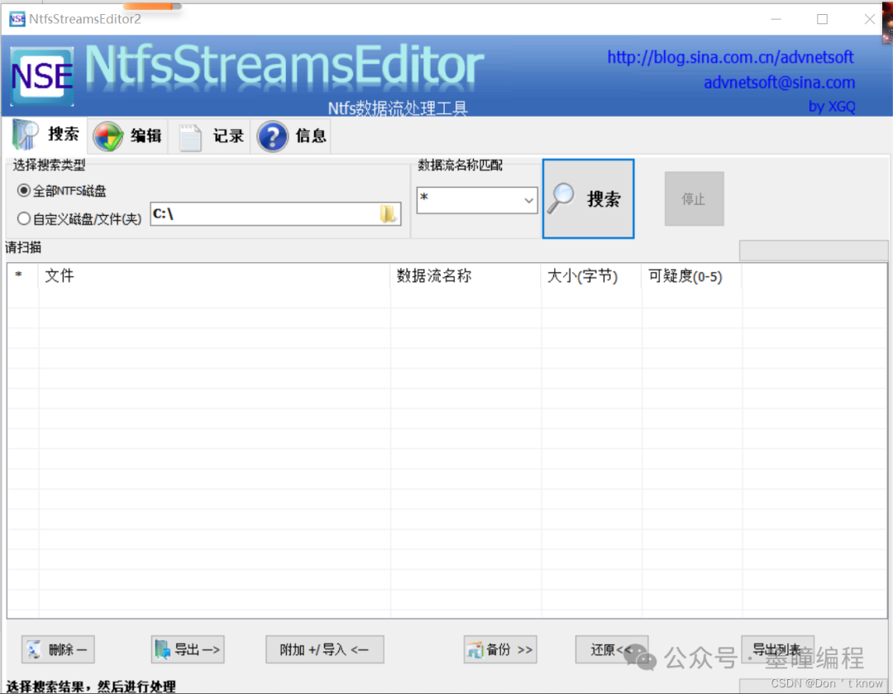Open the 记录 tab
The height and width of the screenshot is (694, 893).
(211, 136)
